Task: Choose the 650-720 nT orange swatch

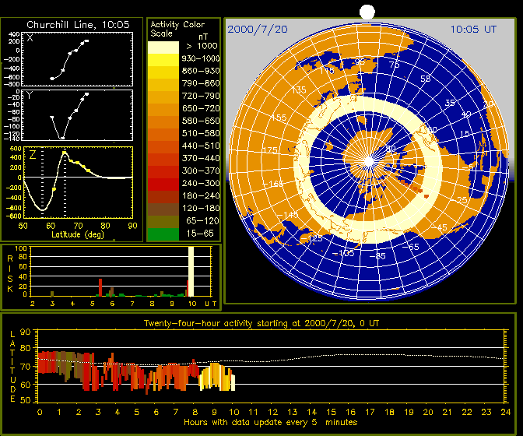Action: 163,108
